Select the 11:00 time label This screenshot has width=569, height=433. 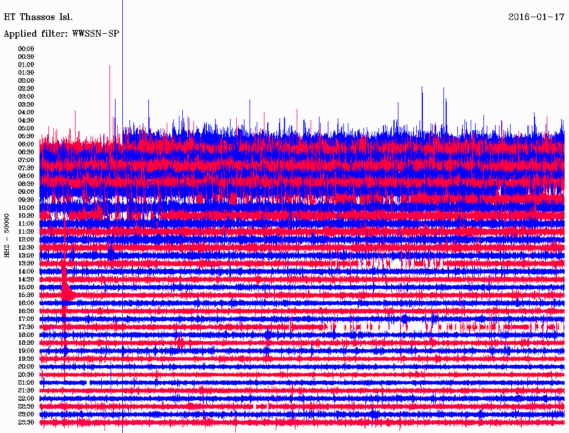(x=26, y=224)
